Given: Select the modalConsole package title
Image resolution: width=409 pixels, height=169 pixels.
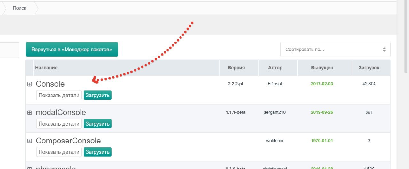Looking at the screenshot, I should click(61, 112).
